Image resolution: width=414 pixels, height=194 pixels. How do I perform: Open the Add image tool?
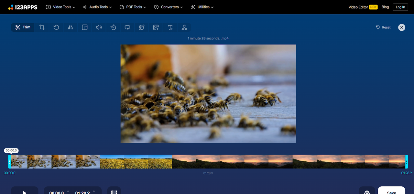tap(156, 27)
